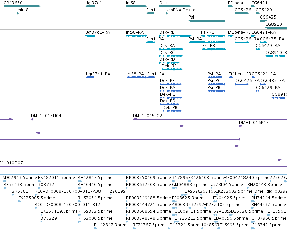The width and height of the screenshot is (287, 230).
Task: Click the CG6429 gene label
Action: pos(264,10)
